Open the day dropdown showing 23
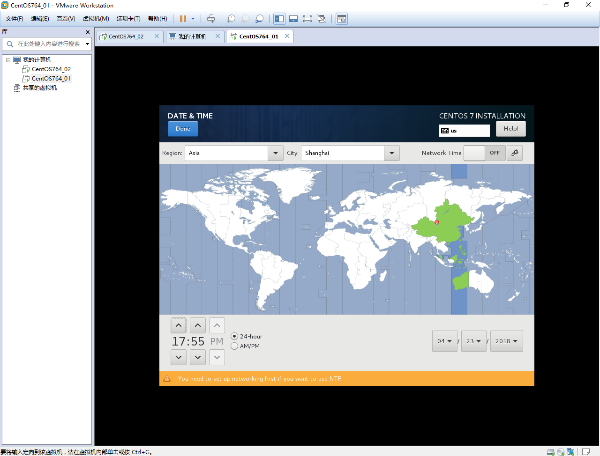Screen dimensions: 600x456 pos(473,341)
